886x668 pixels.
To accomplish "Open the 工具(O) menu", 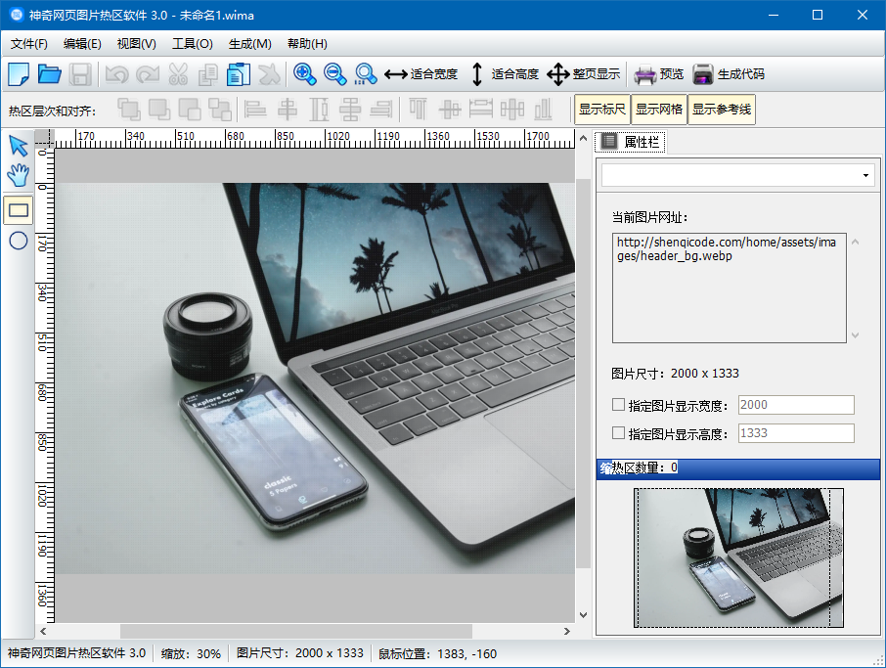I will (x=192, y=44).
